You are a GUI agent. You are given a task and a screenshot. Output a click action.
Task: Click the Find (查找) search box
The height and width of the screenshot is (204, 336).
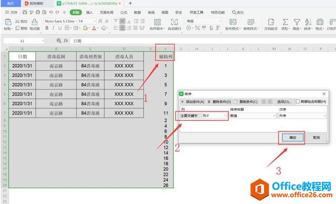tap(238, 12)
